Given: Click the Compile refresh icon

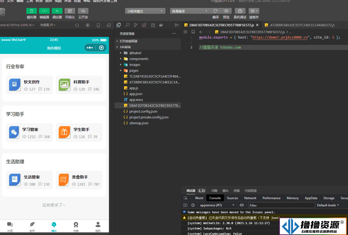Looking at the screenshot, I should 216,11.
